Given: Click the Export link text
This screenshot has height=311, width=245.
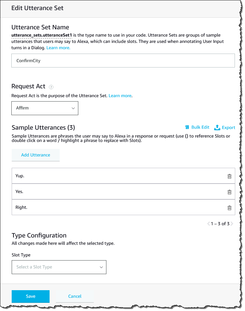Looking at the screenshot, I should click(229, 127).
